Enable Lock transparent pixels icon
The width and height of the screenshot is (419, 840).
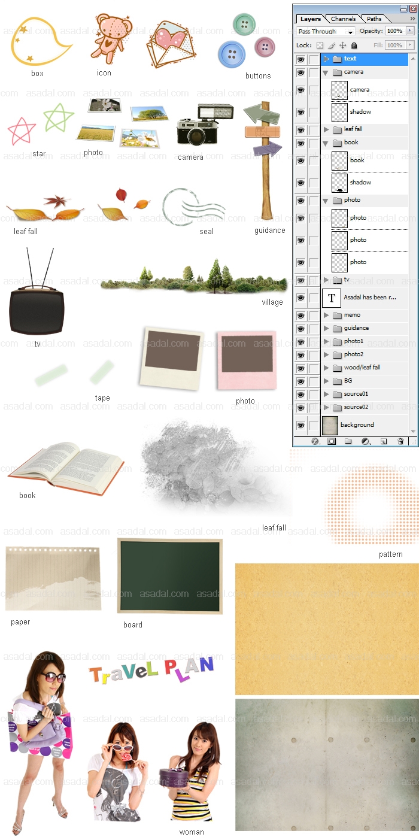[320, 46]
